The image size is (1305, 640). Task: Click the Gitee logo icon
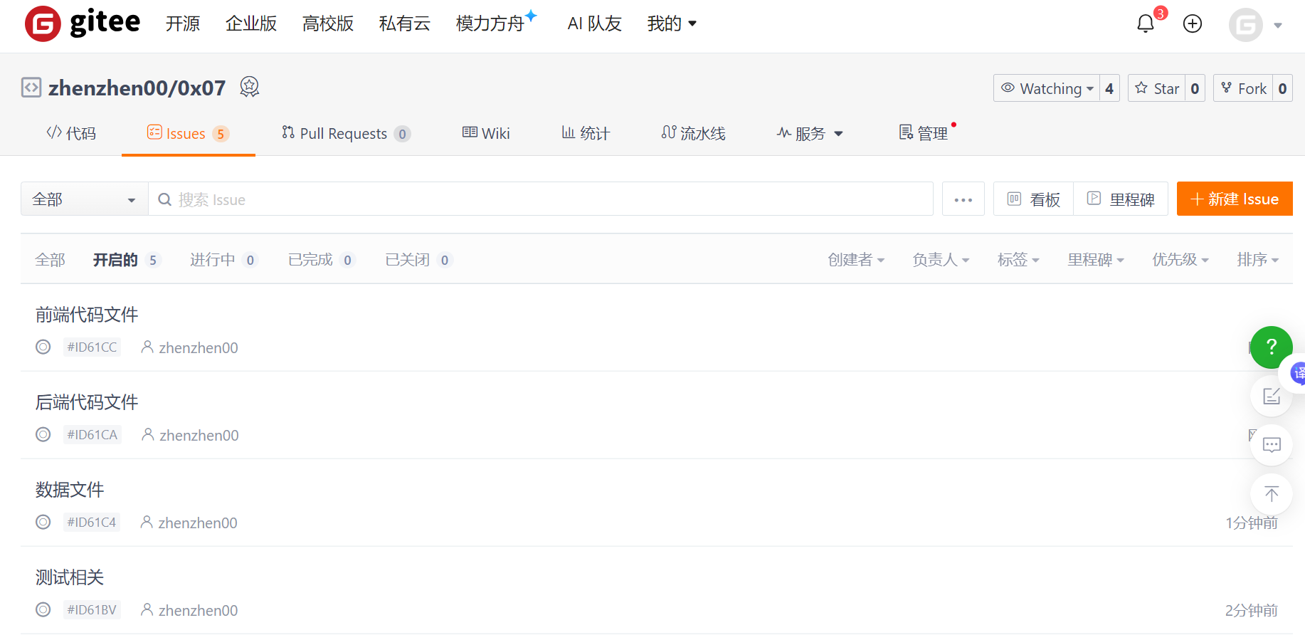(x=43, y=23)
